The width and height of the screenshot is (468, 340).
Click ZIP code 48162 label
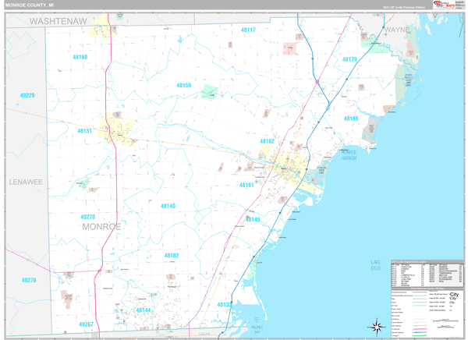point(267,141)
